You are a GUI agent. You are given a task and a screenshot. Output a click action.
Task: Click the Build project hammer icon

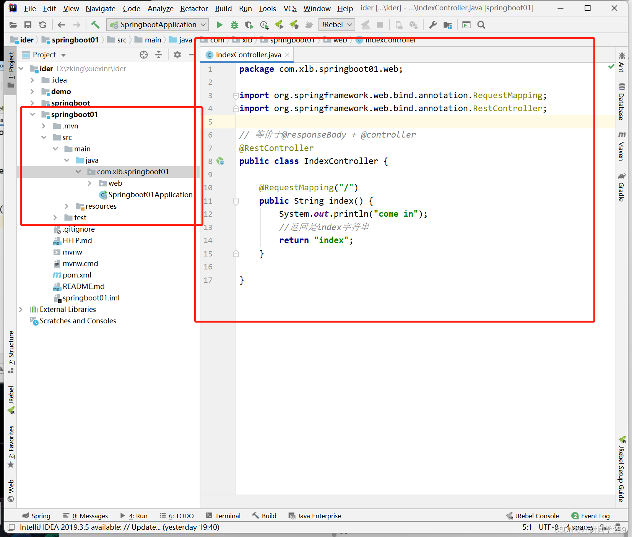95,25
